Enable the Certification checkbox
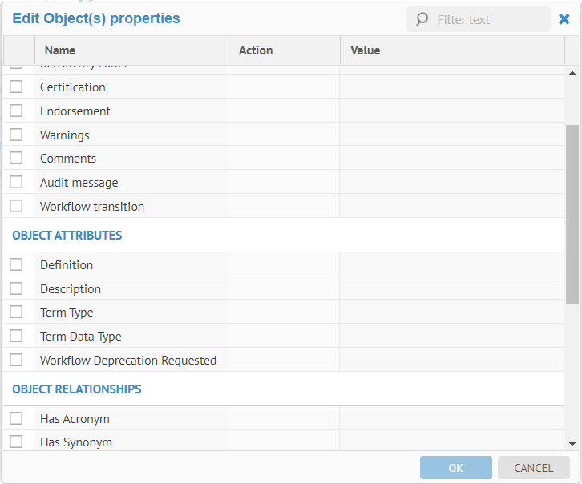The width and height of the screenshot is (582, 484). 16,87
